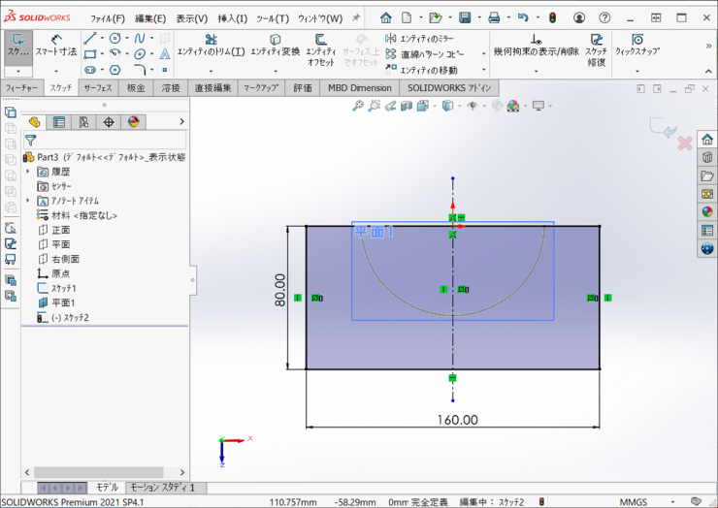Open the Appearances color ball in task pane
718x508 pixels.
(x=707, y=211)
